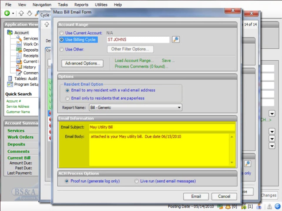282x211 pixels.
Task: Click the Services tree icon
Action: (19, 38)
